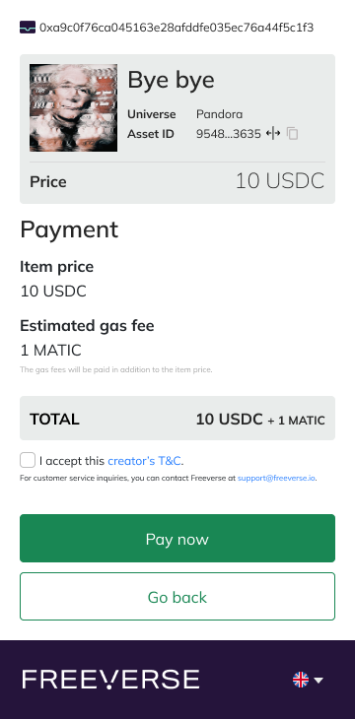355x719 pixels.
Task: Open the creator's T&C link
Action: click(145, 460)
